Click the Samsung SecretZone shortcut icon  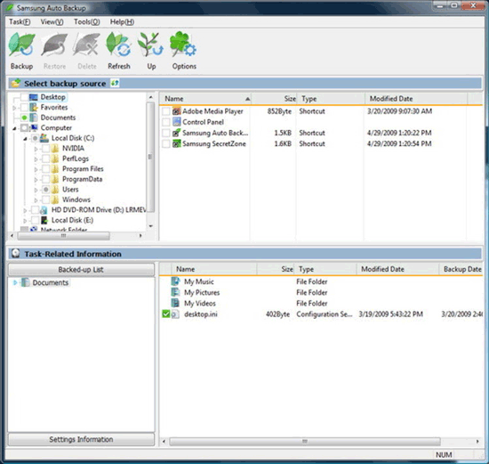177,143
